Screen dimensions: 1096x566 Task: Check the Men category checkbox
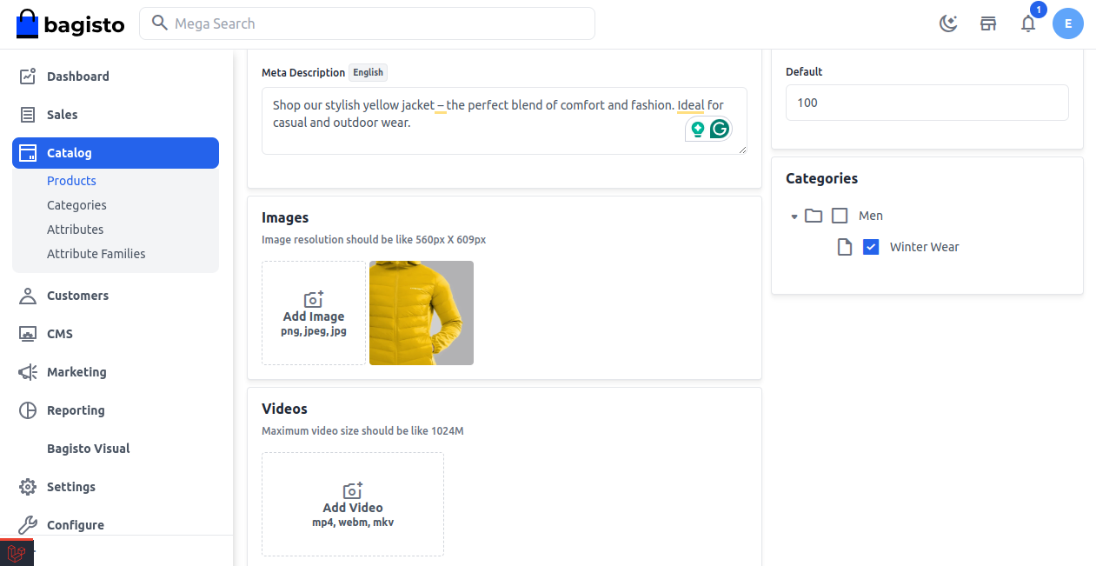click(840, 216)
